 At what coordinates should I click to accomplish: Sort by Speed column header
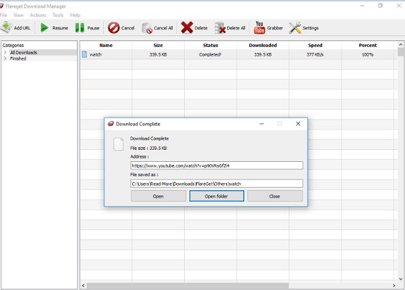(x=315, y=45)
